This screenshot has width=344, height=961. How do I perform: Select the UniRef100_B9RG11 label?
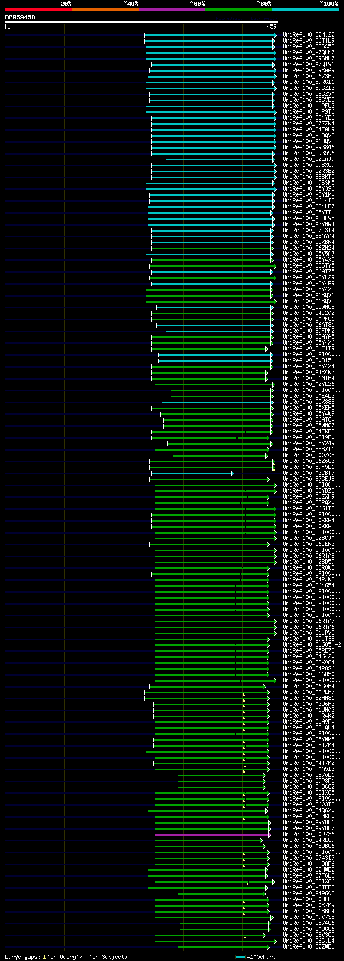pyautogui.click(x=309, y=82)
